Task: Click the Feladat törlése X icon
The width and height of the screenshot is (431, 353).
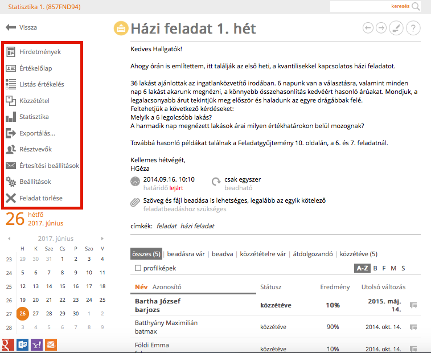Action: [x=11, y=198]
